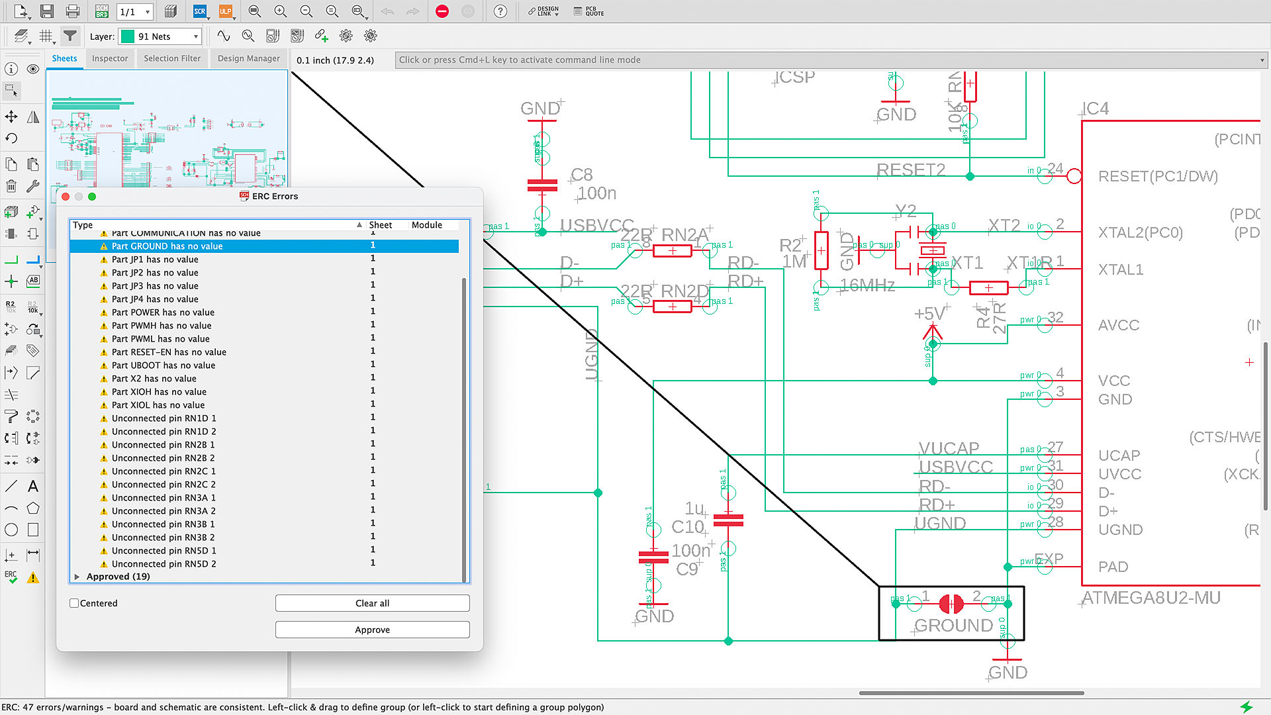
Task: Select 'Part GROUND has no value' row
Action: pyautogui.click(x=264, y=246)
